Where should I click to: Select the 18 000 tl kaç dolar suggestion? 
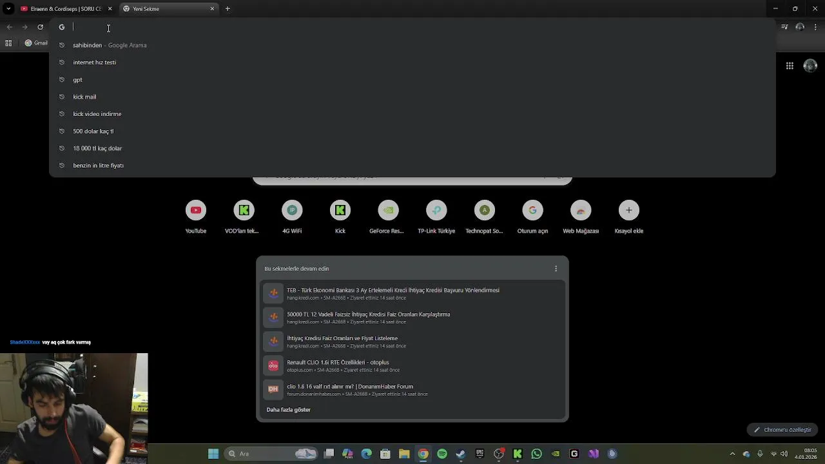point(412,148)
